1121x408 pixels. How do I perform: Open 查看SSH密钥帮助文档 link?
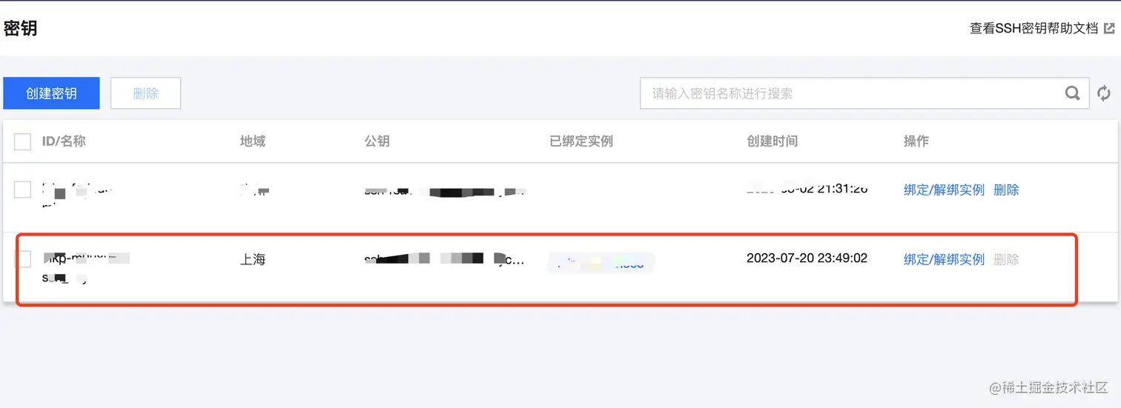point(1034,28)
